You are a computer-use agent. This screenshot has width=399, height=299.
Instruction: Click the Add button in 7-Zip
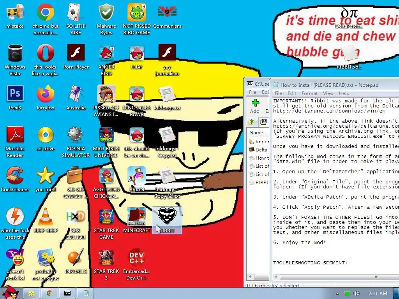255,106
